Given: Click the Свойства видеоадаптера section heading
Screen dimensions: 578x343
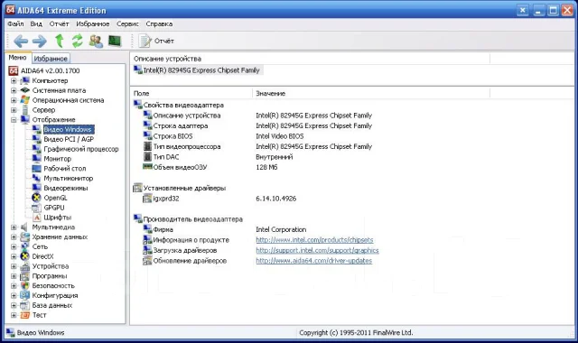Looking at the screenshot, I should pyautogui.click(x=183, y=105).
